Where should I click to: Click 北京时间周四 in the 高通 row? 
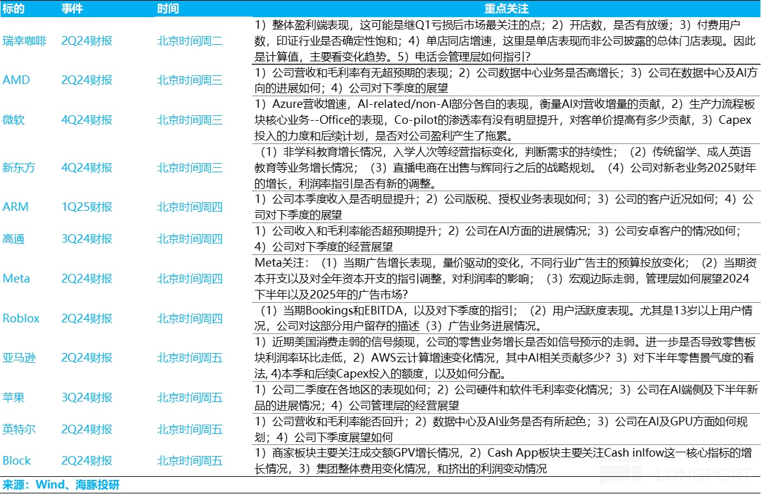click(190, 239)
